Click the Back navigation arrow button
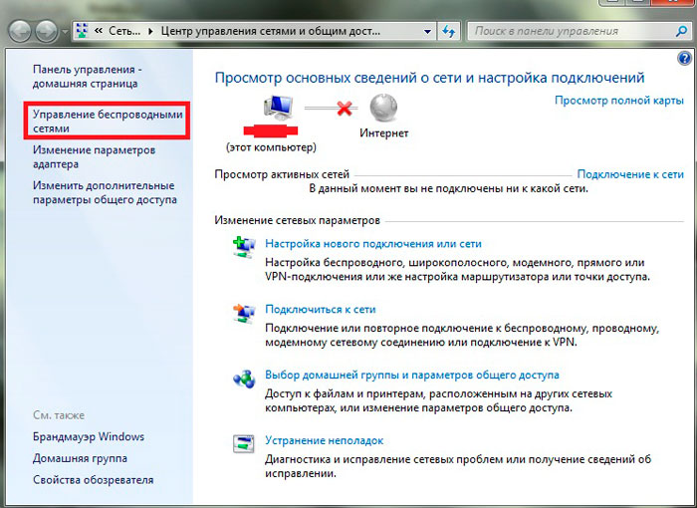The image size is (697, 508). pyautogui.click(x=19, y=31)
